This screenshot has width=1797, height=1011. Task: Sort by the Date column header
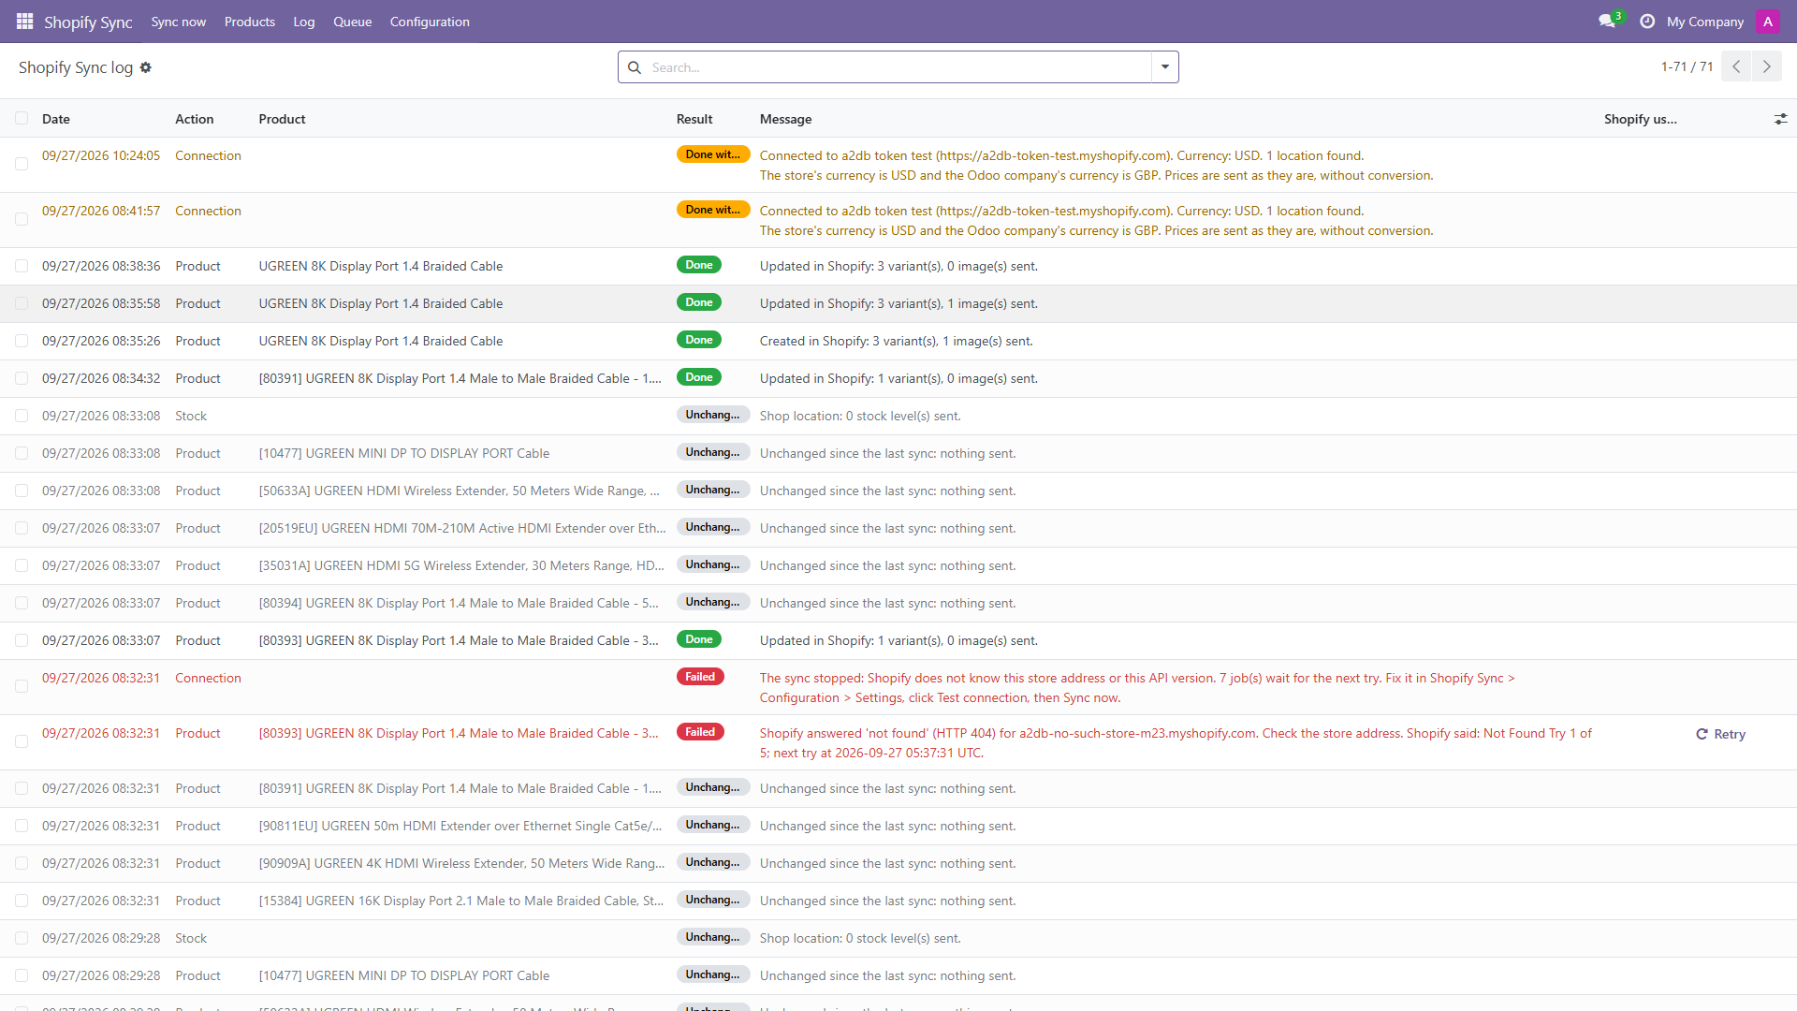(x=56, y=119)
